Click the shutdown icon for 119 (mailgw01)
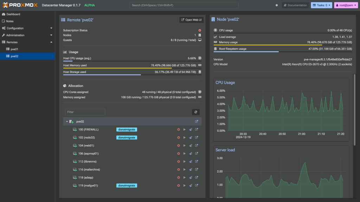The height and width of the screenshot is (202, 360). pyautogui.click(x=178, y=185)
